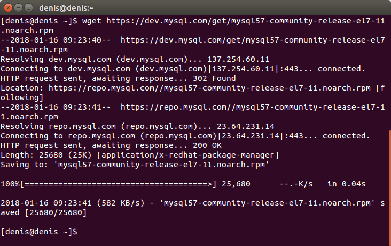This screenshot has width=391, height=246.
Task: Minimize the terminal window
Action: click(x=19, y=8)
